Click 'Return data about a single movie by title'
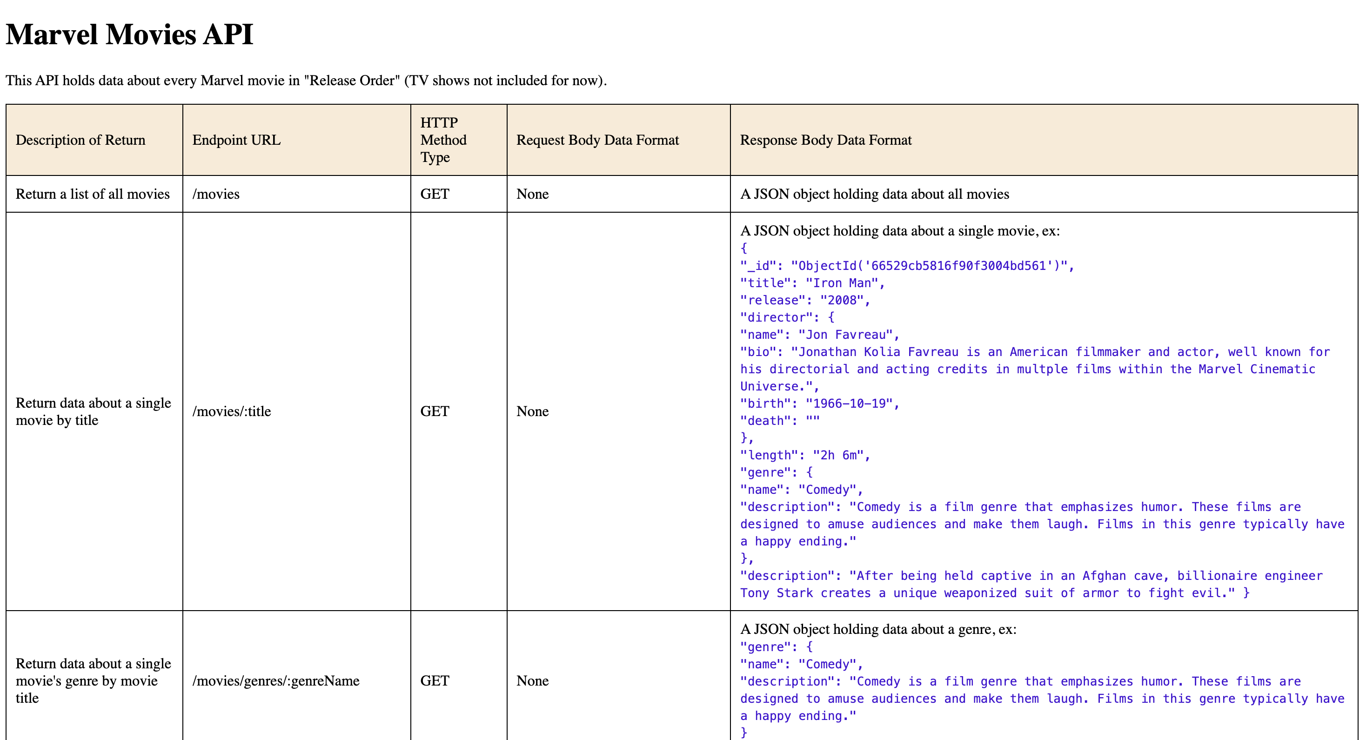 [93, 411]
